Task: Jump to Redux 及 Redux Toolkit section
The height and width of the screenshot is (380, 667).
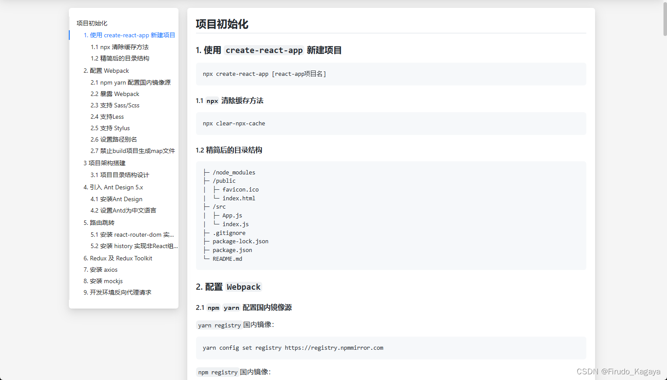Action: (118, 258)
